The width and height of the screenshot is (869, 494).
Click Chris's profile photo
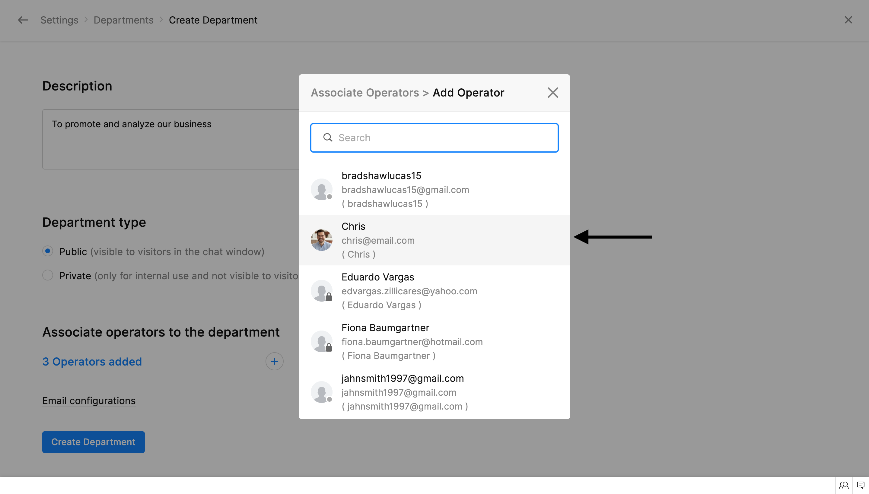321,240
